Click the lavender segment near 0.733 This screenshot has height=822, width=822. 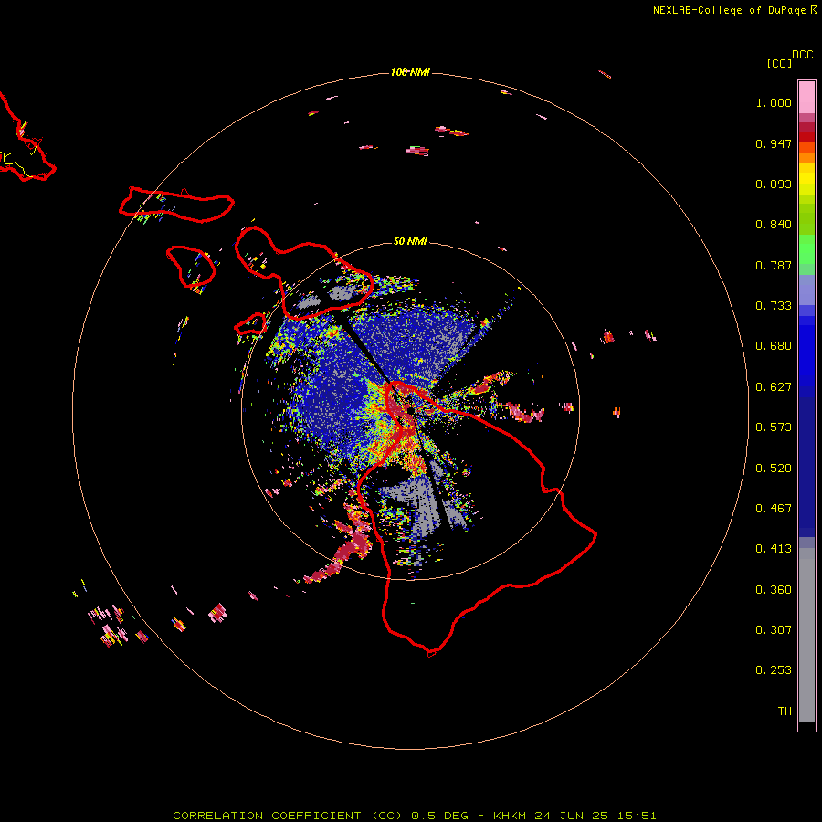[x=806, y=290]
